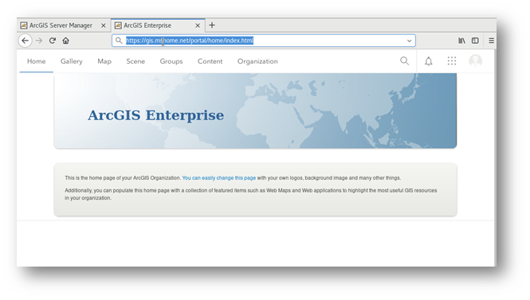Close the ArcGIS Enterprise tab

tap(198, 25)
